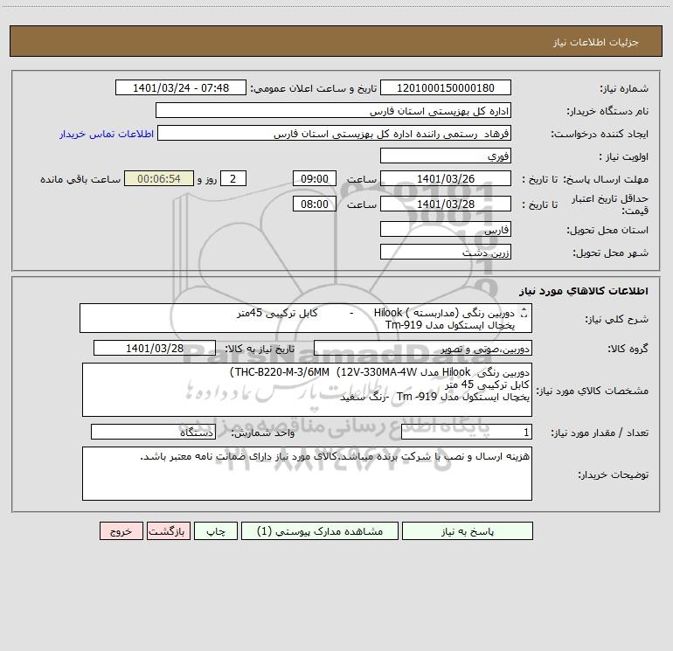
Task: Click the 'خروج' exit button
Action: [x=121, y=531]
